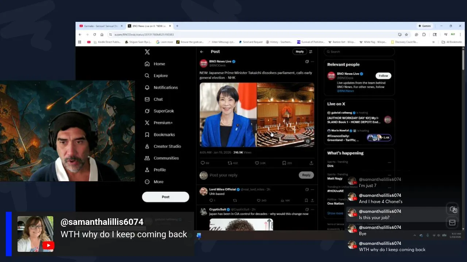
Task: Open Chrome apps grid icon
Action: coord(80,42)
